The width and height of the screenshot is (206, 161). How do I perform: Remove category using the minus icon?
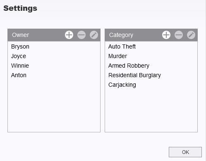pos(179,35)
